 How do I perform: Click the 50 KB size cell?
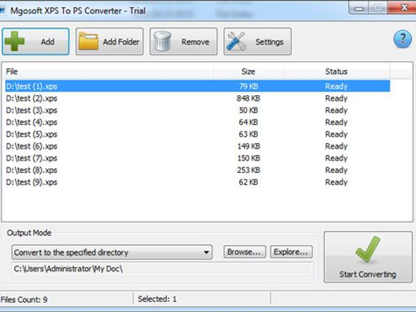tap(248, 110)
